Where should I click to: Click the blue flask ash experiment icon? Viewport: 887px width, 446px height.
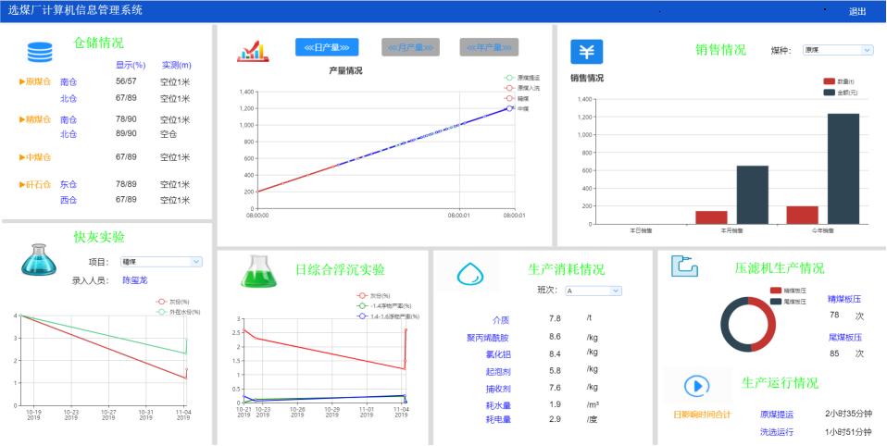(42, 260)
